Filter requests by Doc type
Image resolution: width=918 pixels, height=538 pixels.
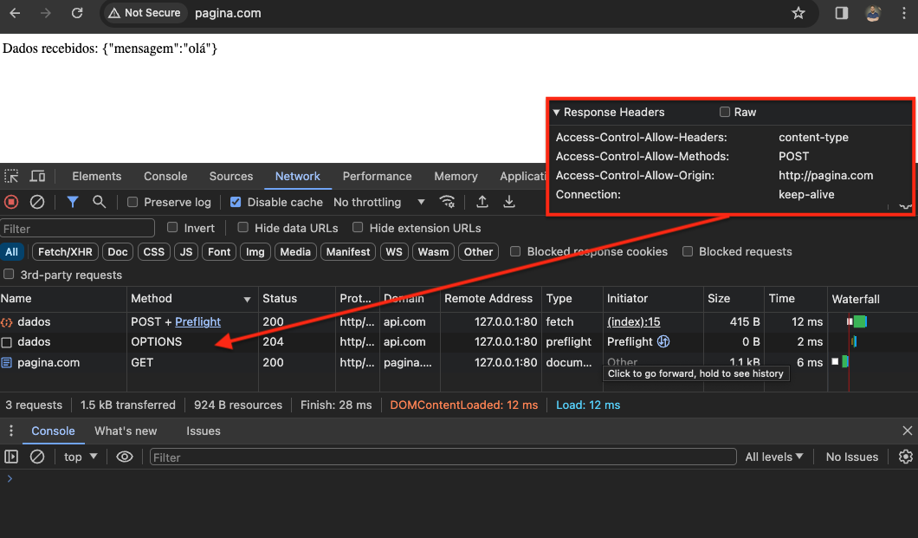coord(117,252)
